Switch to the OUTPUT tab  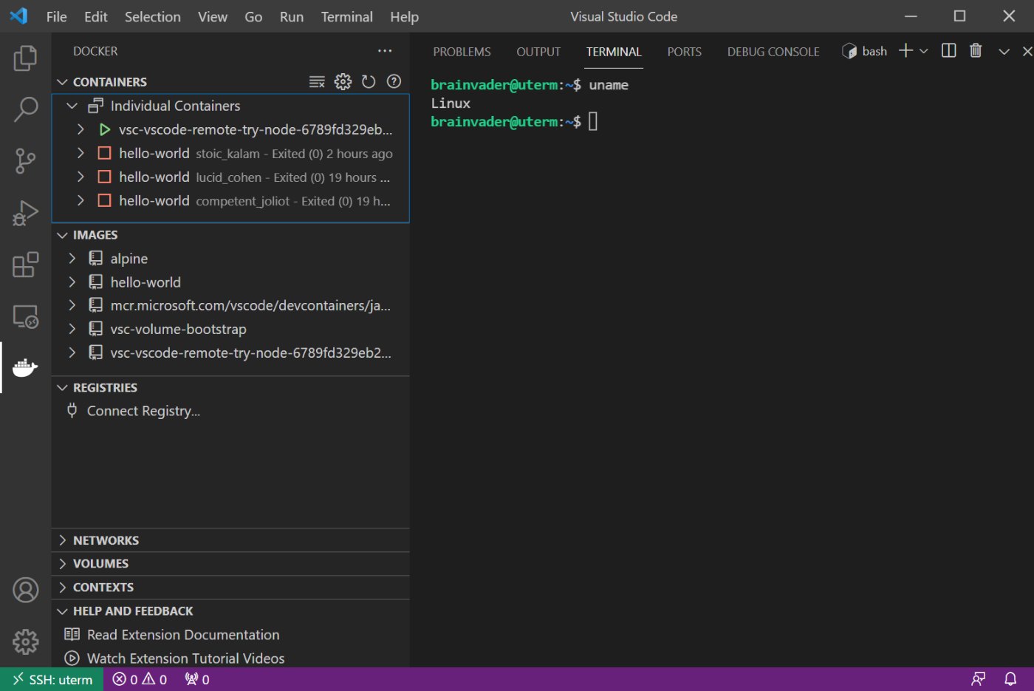538,52
